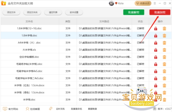Select file name 空白字帖模板.doc
This screenshot has width=172, height=112.
pos(29,57)
